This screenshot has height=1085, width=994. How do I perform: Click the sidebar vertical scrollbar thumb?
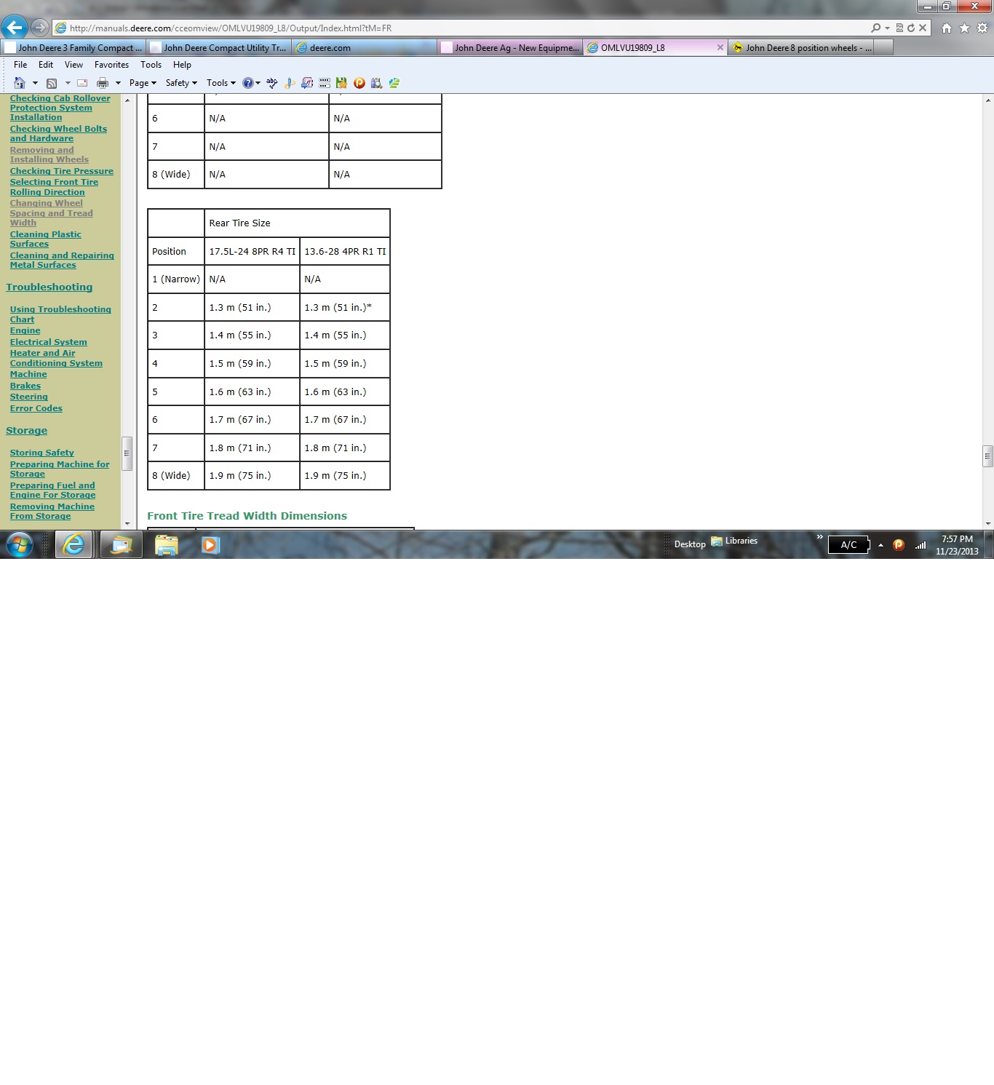[x=127, y=453]
